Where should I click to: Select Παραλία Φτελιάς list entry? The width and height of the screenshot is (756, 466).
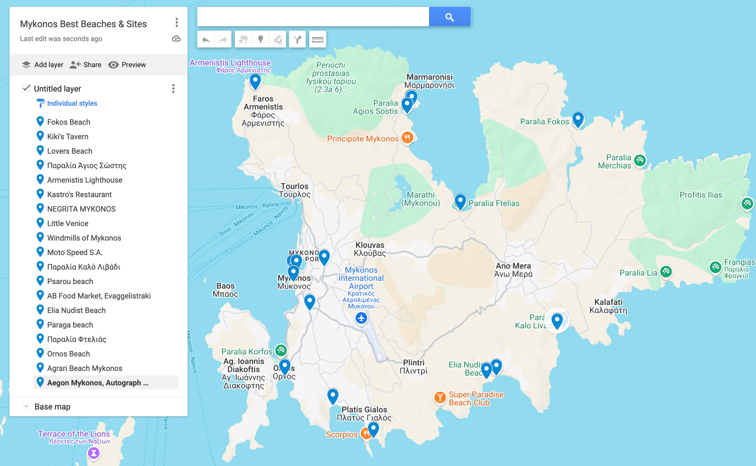click(106, 339)
